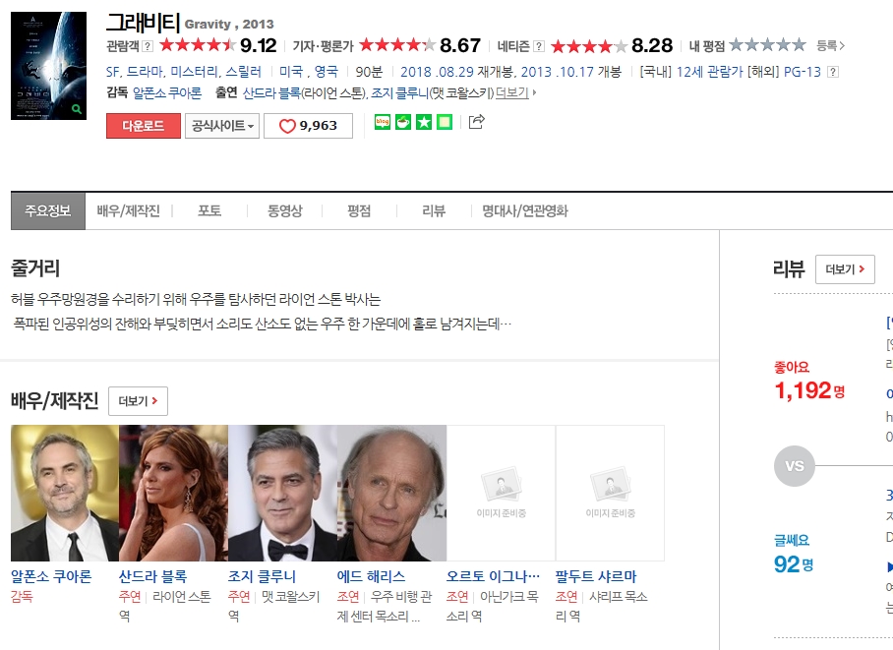The height and width of the screenshot is (650, 893).
Task: Open 에드 해리스 name link
Action: [x=372, y=576]
